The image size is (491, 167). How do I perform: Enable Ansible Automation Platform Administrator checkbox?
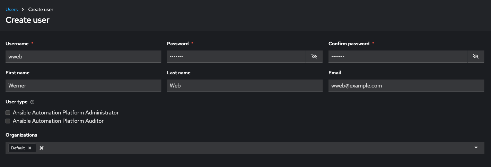(8, 113)
